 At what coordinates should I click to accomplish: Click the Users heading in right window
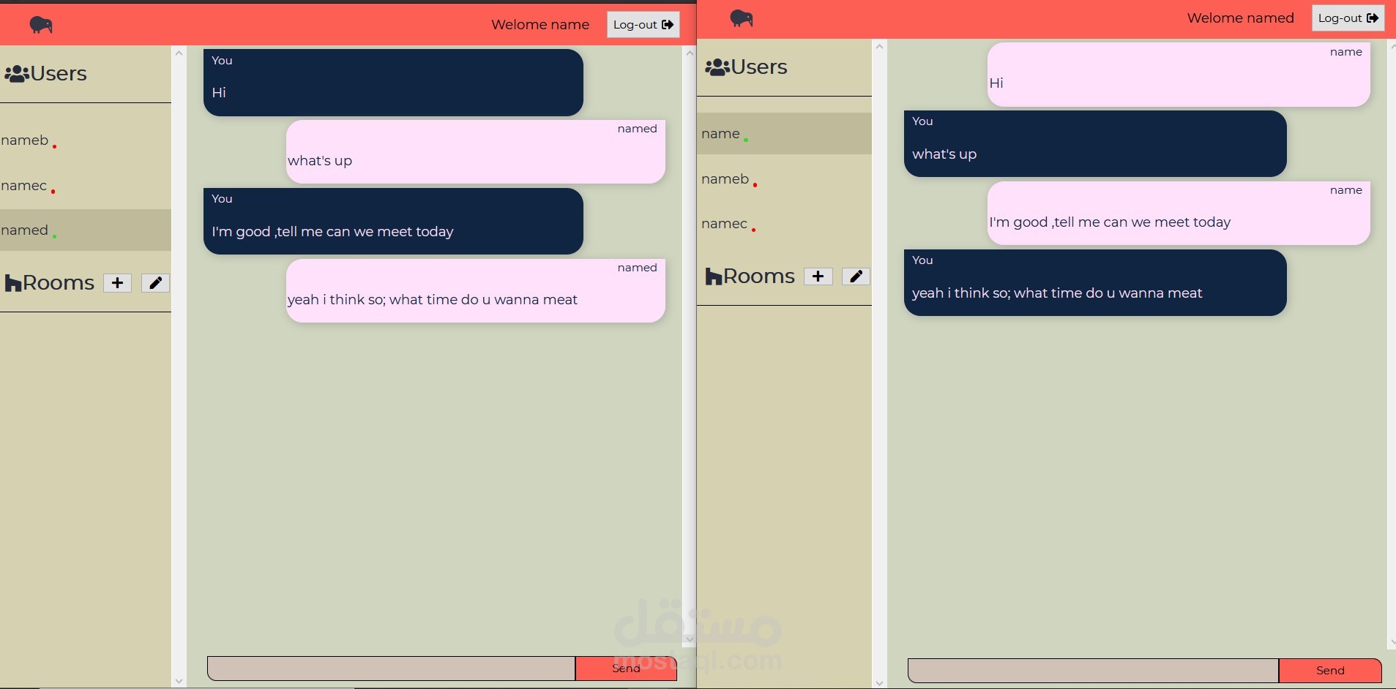(x=759, y=67)
